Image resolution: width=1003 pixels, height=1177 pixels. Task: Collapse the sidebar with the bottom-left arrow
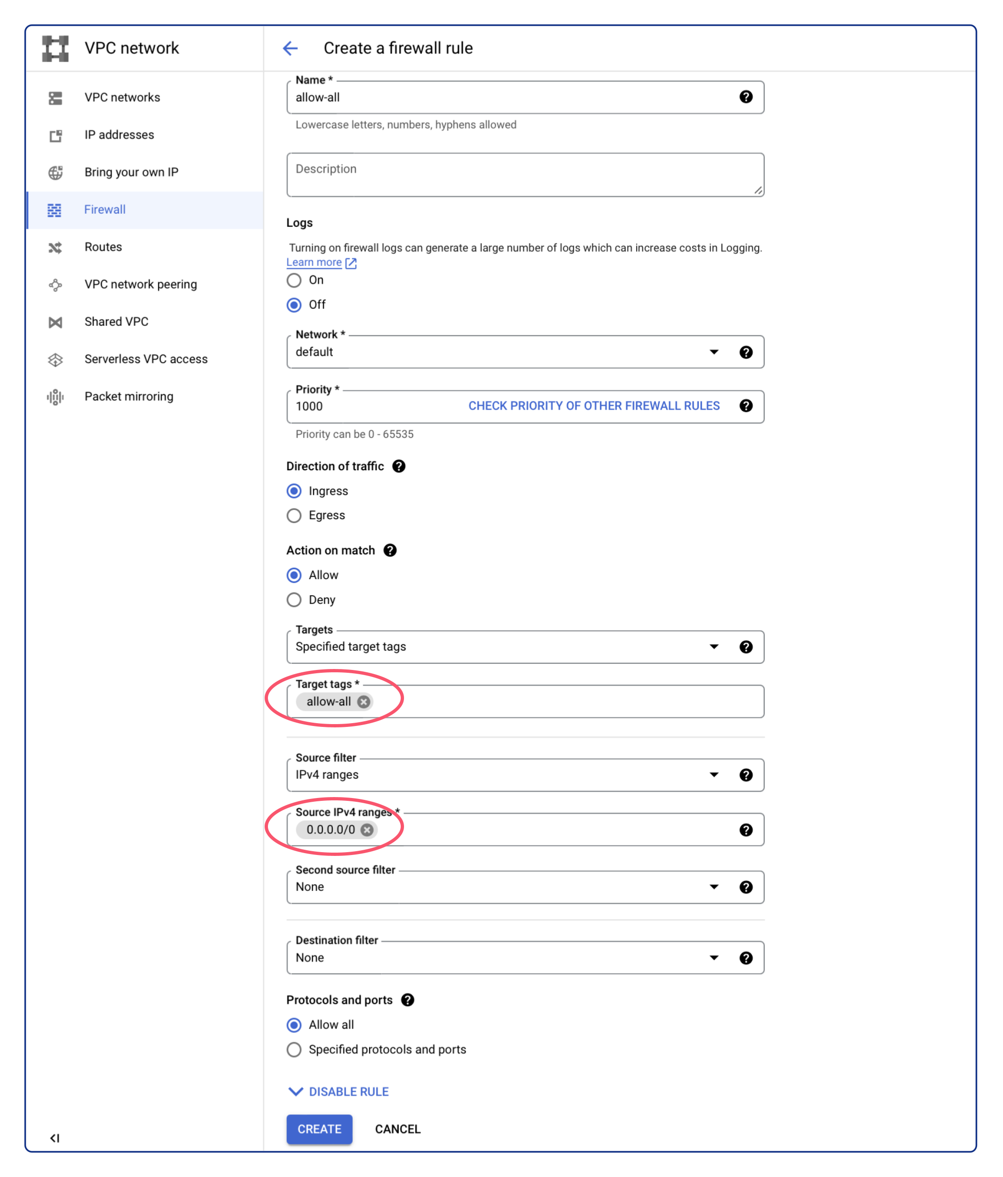coord(55,1138)
